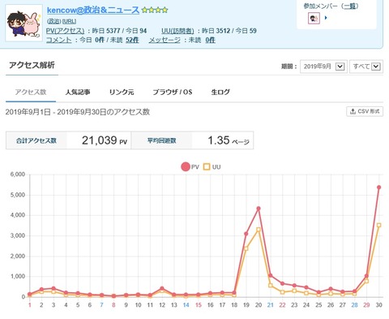Switch to the ブラウザ / OS tab
This screenshot has width=389, height=319.
coord(173,92)
